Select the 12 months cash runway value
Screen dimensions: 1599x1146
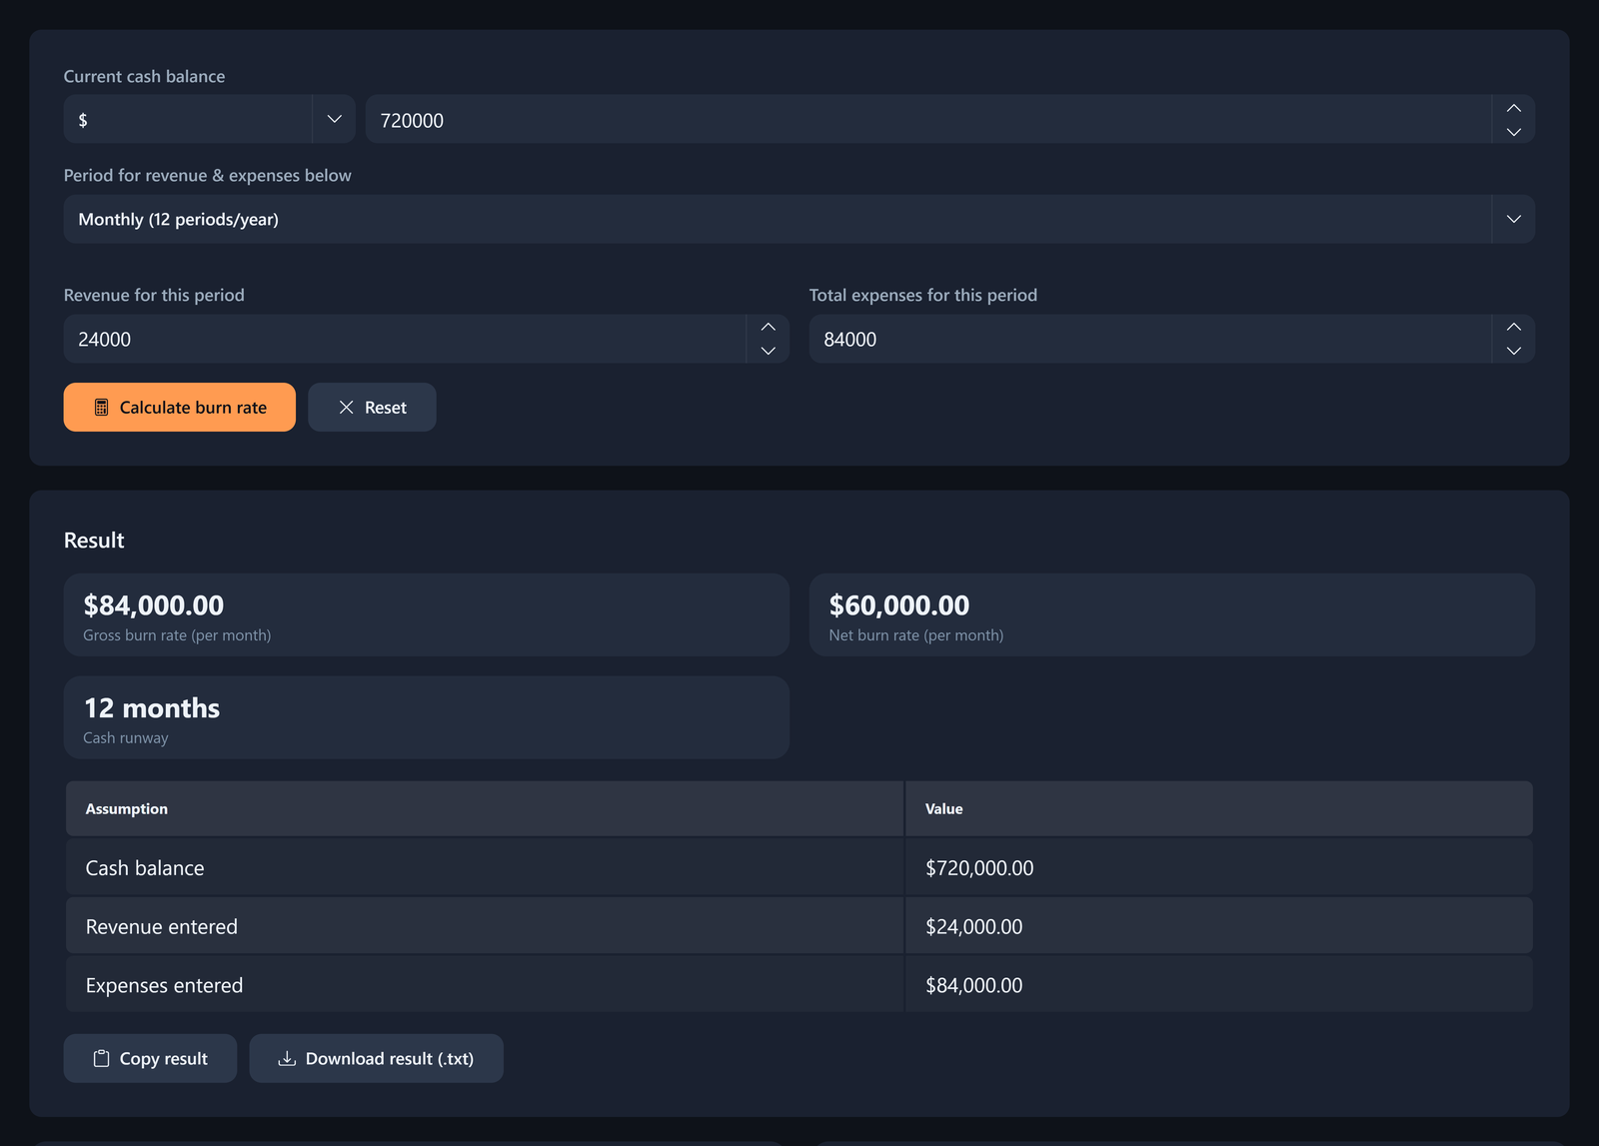point(152,707)
